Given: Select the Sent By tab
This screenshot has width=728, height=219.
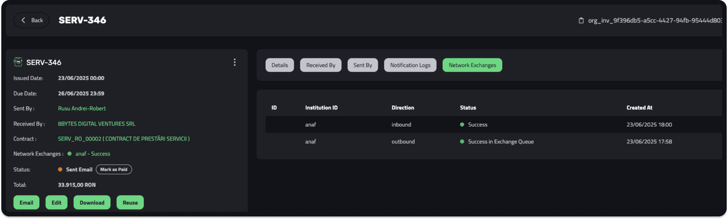Looking at the screenshot, I should [x=362, y=65].
